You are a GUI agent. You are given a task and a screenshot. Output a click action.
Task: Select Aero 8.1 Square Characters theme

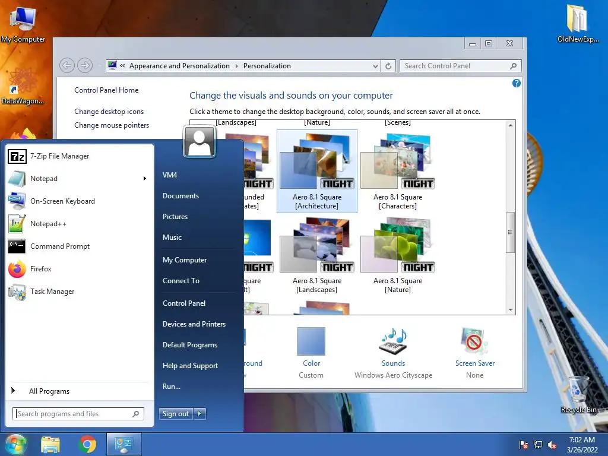397,171
